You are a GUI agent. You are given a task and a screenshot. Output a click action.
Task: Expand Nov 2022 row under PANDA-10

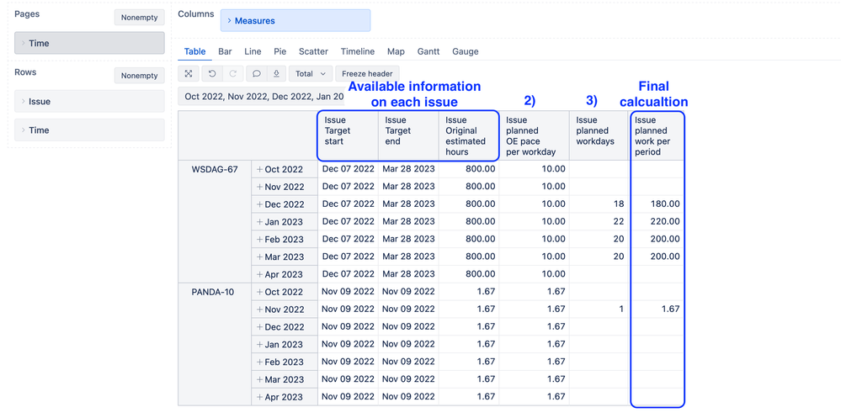tap(259, 310)
